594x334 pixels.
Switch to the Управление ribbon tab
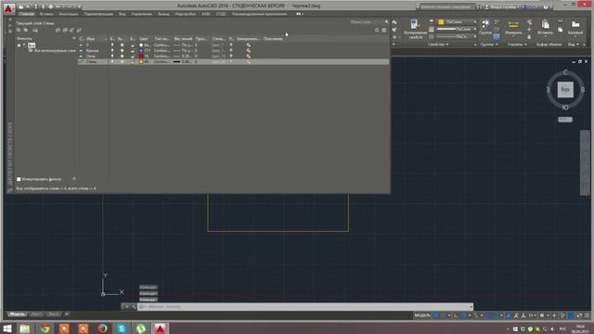142,14
